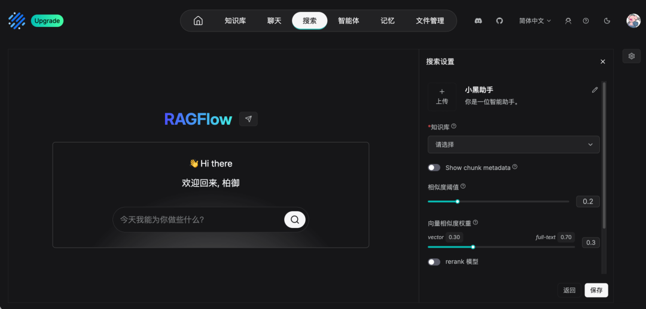Open the user settings person icon

click(x=568, y=20)
